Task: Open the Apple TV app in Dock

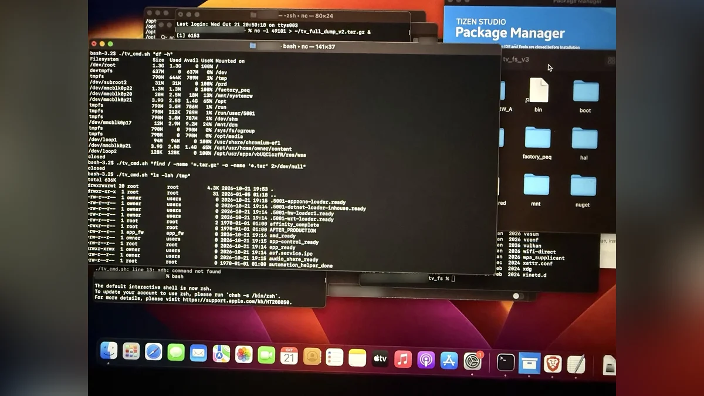Action: click(x=380, y=358)
